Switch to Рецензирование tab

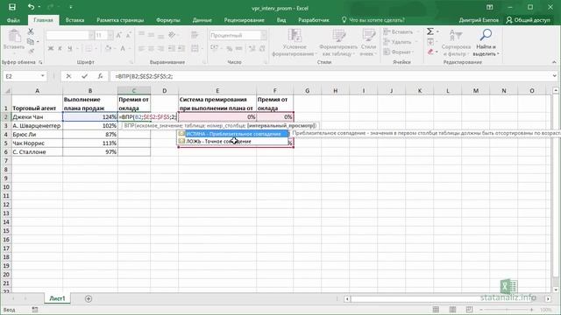[x=244, y=20]
